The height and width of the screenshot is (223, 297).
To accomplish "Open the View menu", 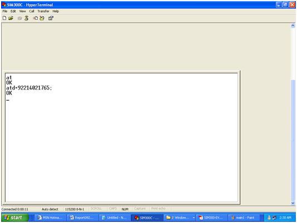I will [x=22, y=11].
